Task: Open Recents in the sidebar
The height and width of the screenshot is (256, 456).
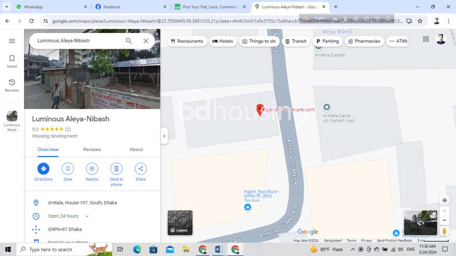Action: tap(12, 85)
